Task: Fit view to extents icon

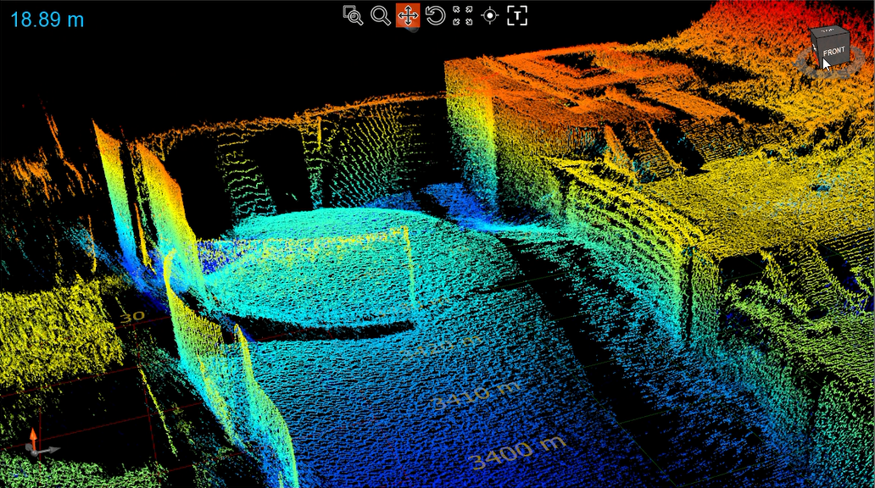Action: [463, 15]
